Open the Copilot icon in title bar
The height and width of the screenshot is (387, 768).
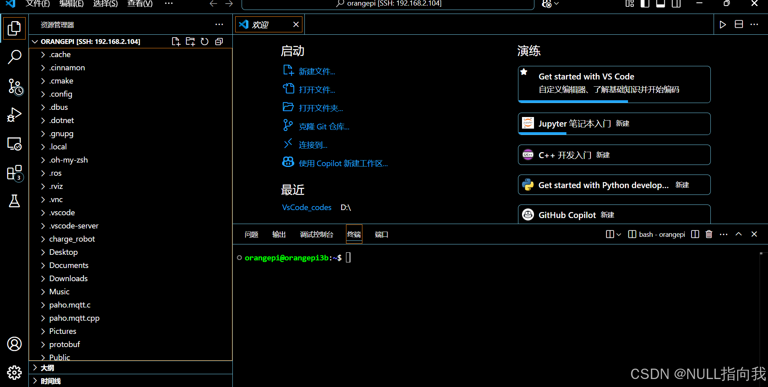[546, 4]
